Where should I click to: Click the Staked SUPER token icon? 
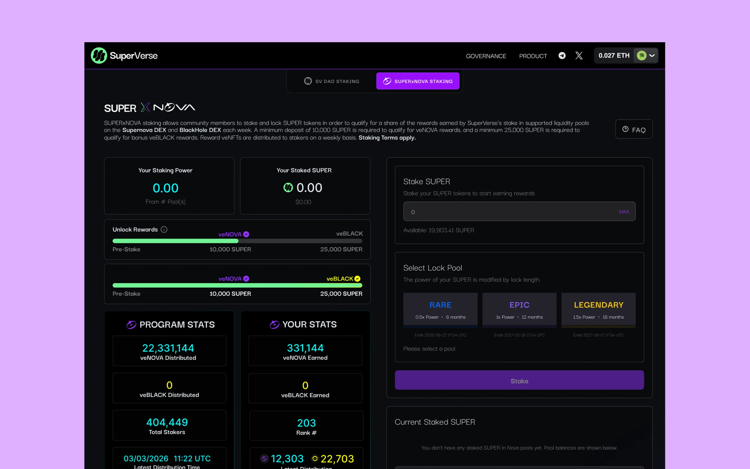[288, 188]
